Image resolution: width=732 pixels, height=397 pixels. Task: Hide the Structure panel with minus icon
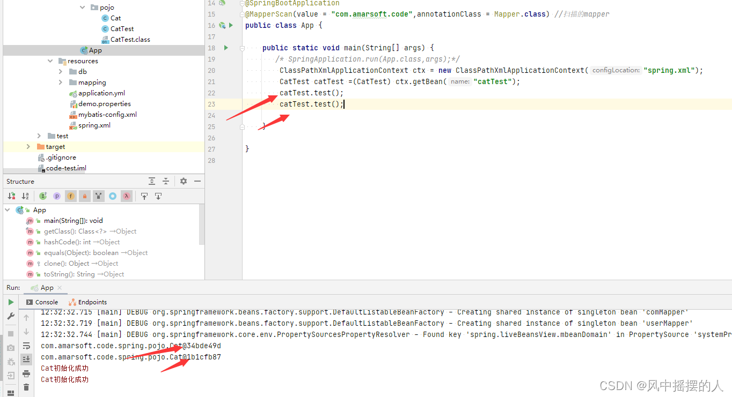tap(197, 181)
